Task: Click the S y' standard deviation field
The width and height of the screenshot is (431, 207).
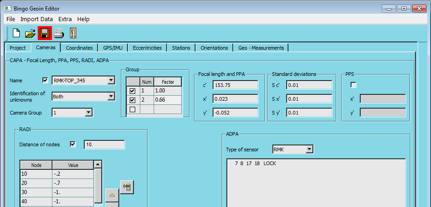Action: pos(309,112)
